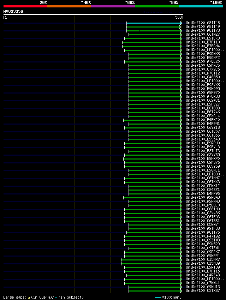Image resolution: width=226 pixels, height=300 pixels.
Task: Select the UniRef100_B9RWK6 label
Action: [x=203, y=54]
